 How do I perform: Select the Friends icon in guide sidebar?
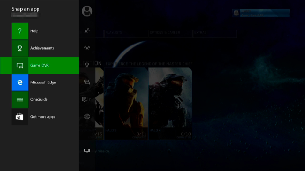(87, 31)
